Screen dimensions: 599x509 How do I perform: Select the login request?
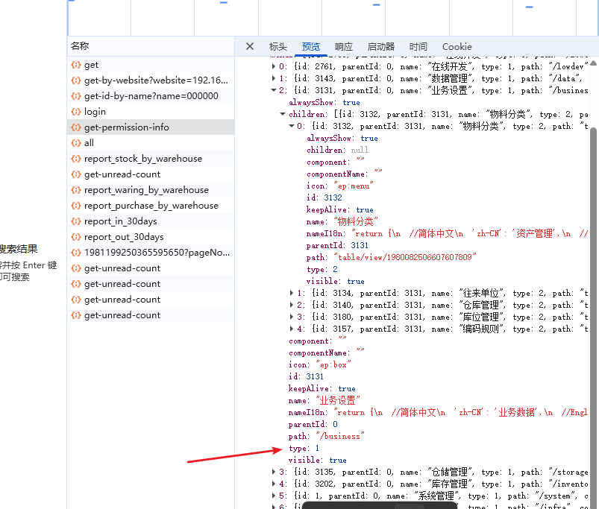coord(95,112)
